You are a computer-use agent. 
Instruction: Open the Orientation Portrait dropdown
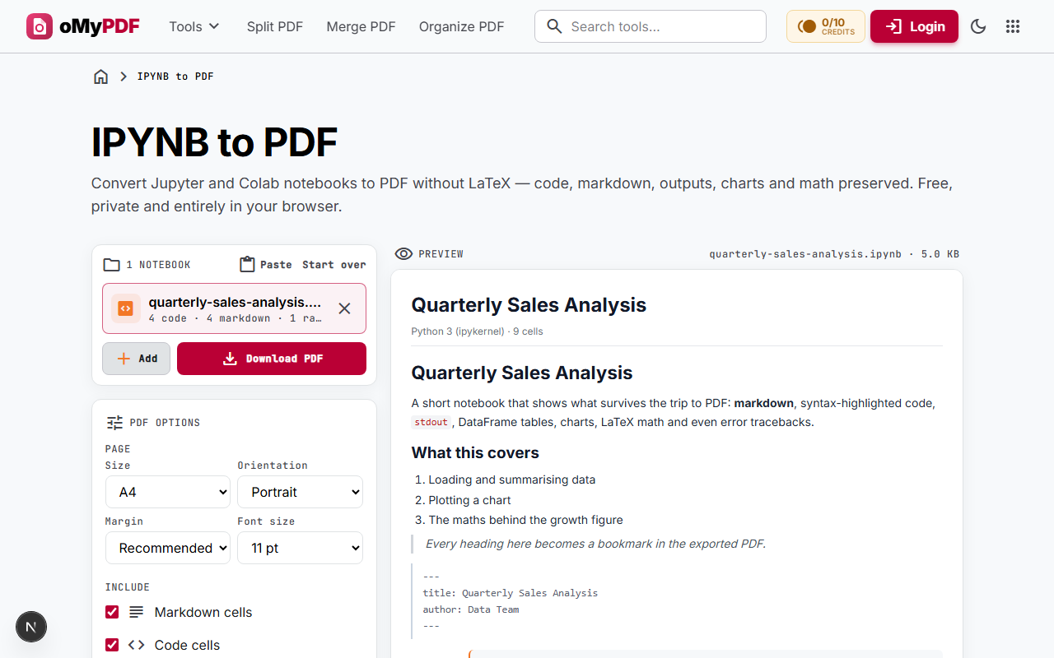(x=301, y=492)
